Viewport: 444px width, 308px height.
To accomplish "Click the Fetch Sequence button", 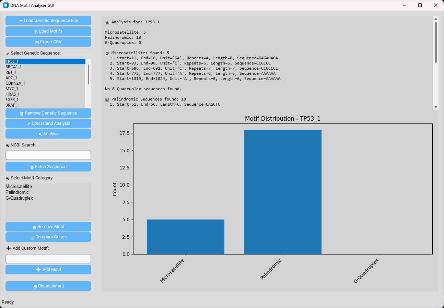I will (48, 167).
